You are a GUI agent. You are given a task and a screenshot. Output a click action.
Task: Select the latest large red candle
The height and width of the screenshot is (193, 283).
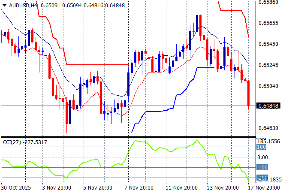pyautogui.click(x=249, y=93)
